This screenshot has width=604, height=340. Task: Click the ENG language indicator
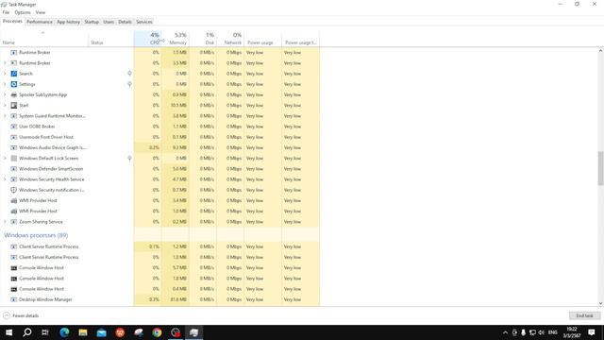553,332
